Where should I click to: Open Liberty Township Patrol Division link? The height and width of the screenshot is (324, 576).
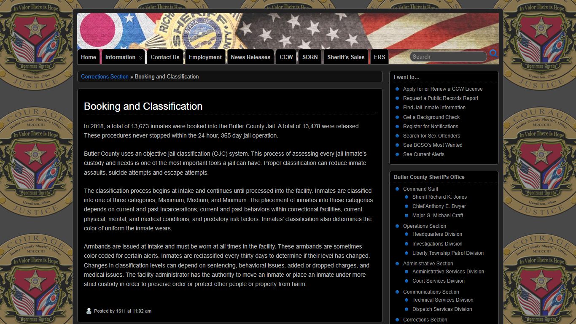click(448, 253)
